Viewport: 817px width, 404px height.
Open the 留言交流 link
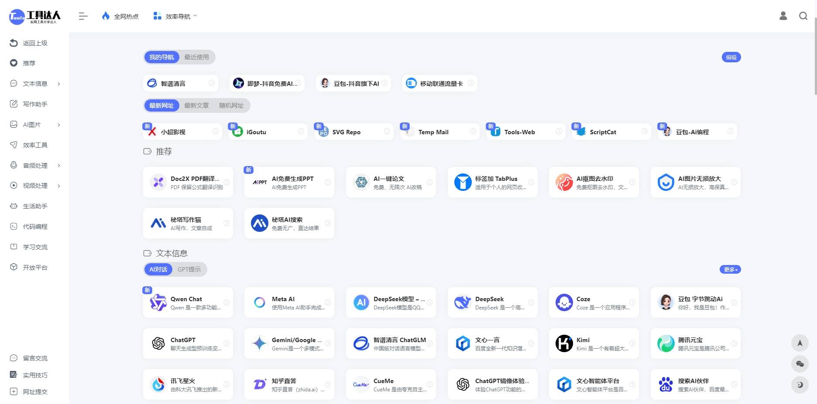point(29,358)
